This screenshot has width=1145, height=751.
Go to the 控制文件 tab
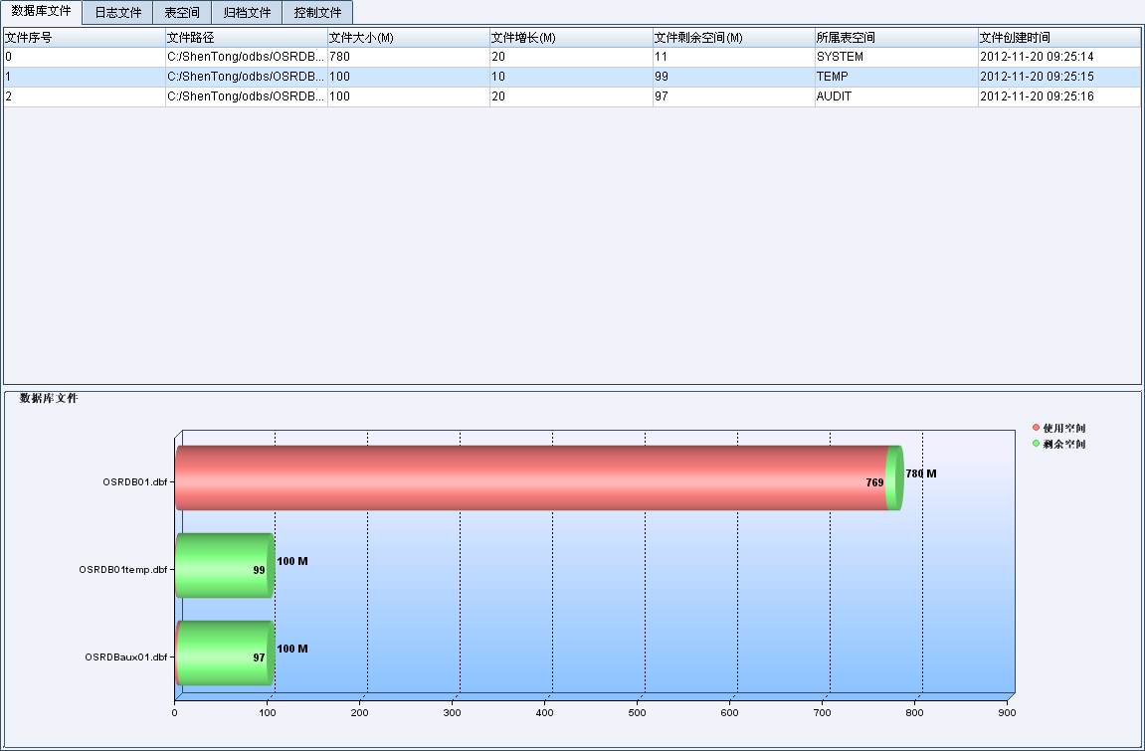click(x=317, y=13)
